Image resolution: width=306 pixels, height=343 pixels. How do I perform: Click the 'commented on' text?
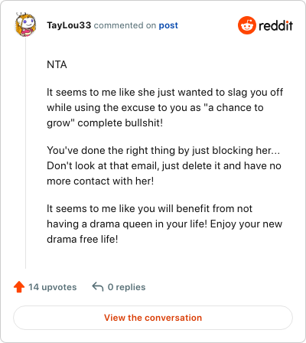125,25
